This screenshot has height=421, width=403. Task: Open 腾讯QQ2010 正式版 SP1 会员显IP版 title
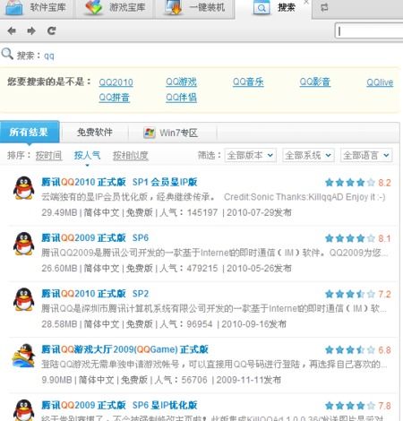pyautogui.click(x=119, y=182)
